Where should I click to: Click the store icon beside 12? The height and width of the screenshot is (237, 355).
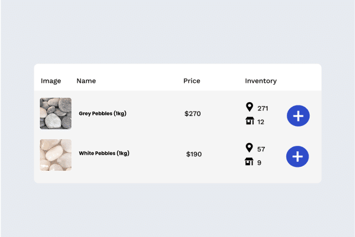[x=250, y=120]
